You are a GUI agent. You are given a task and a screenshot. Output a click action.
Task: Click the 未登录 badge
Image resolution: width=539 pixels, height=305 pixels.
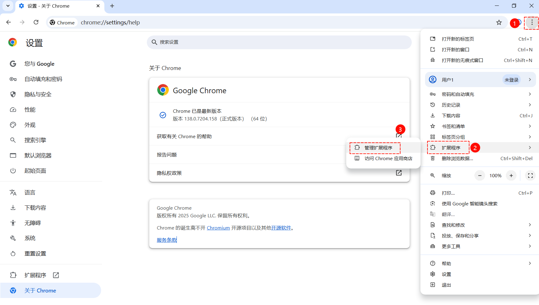click(x=511, y=80)
